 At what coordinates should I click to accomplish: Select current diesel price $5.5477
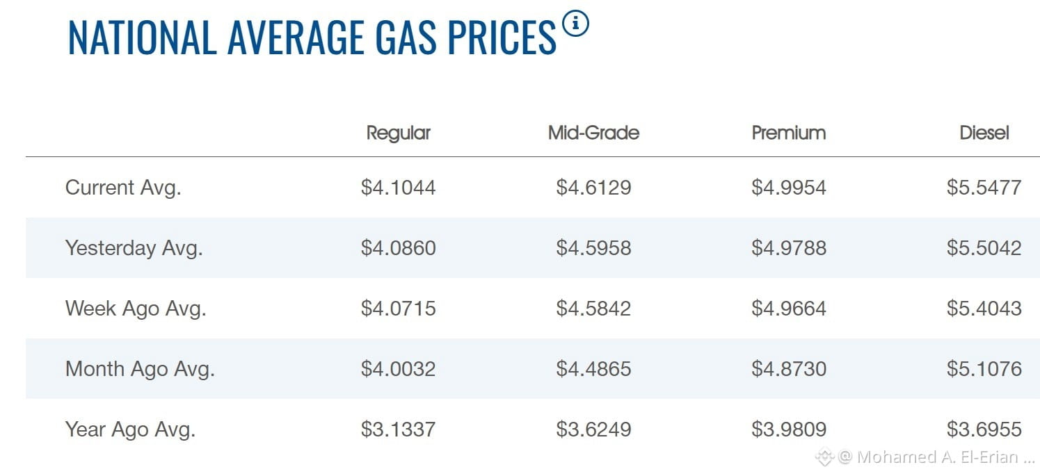(x=984, y=188)
